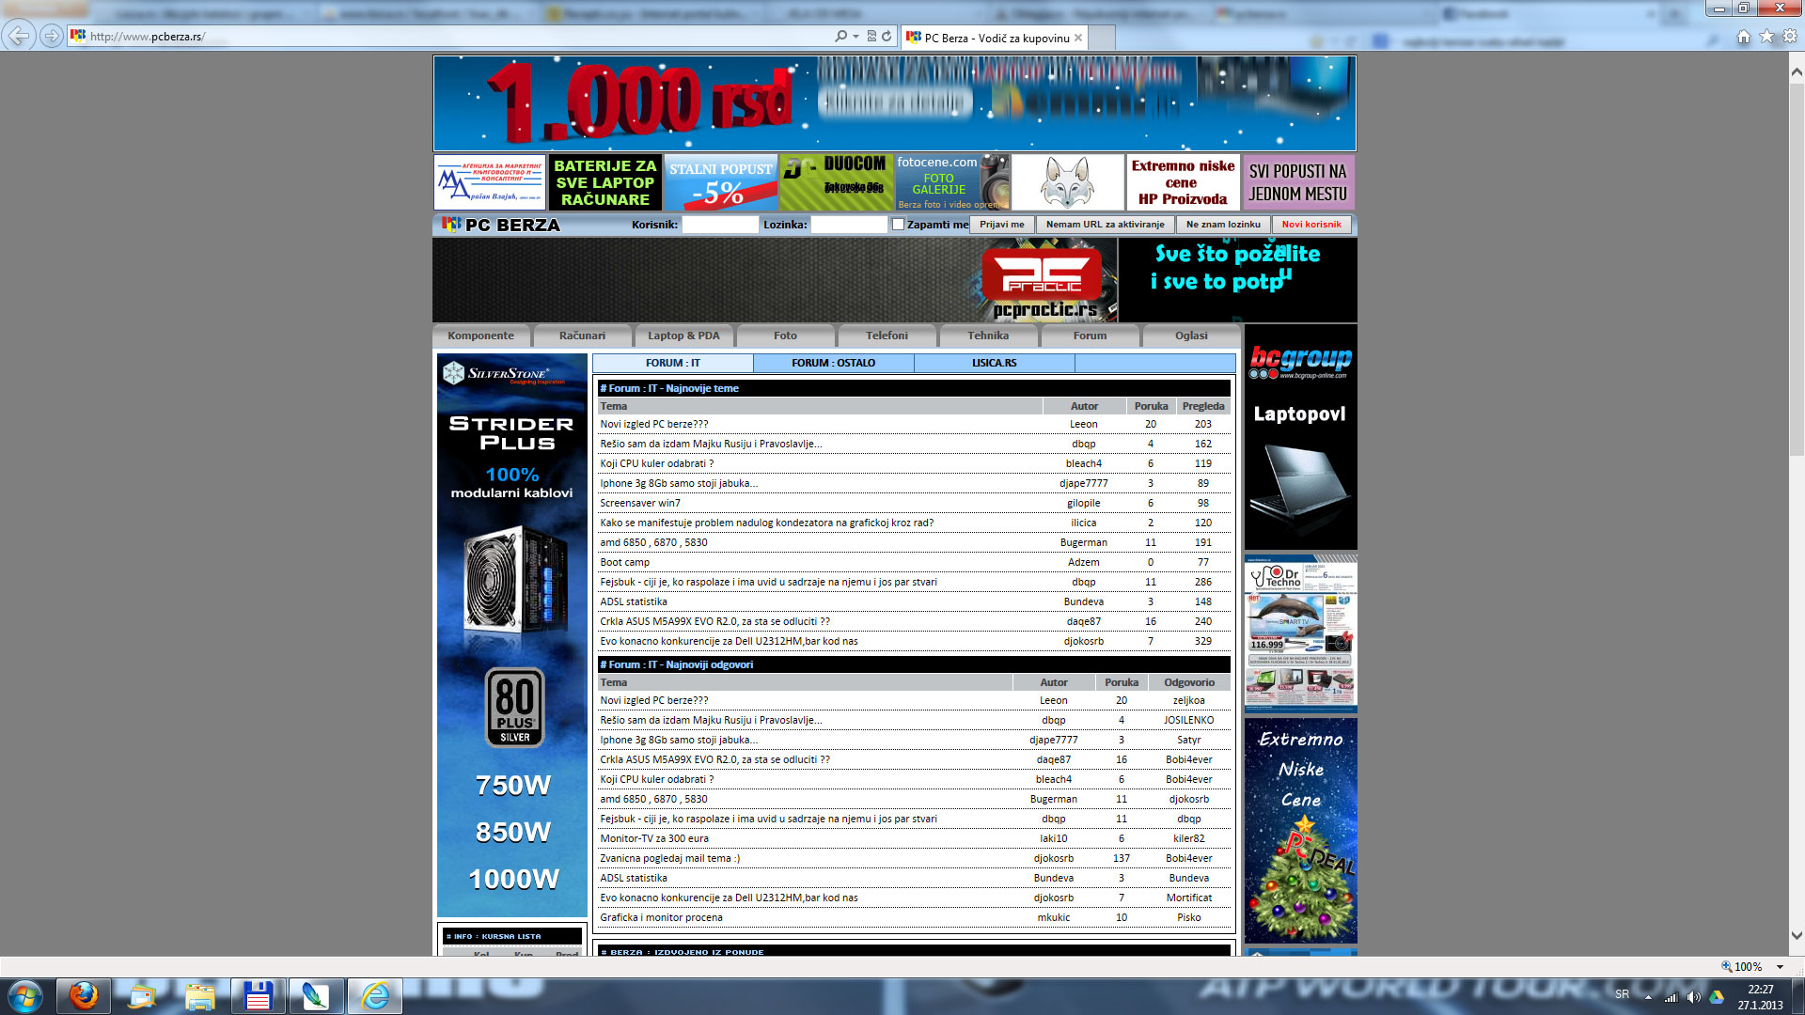Open Extremno niske cene HP Proizvoda banner
This screenshot has height=1015, width=1805.
point(1183,182)
